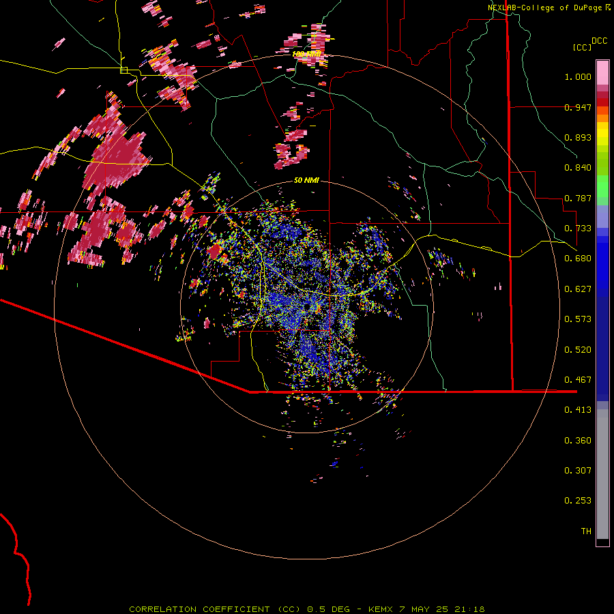Viewport: 614px width, 614px height.
Task: Click the 100 NMI range ring label
Action: coord(306,54)
